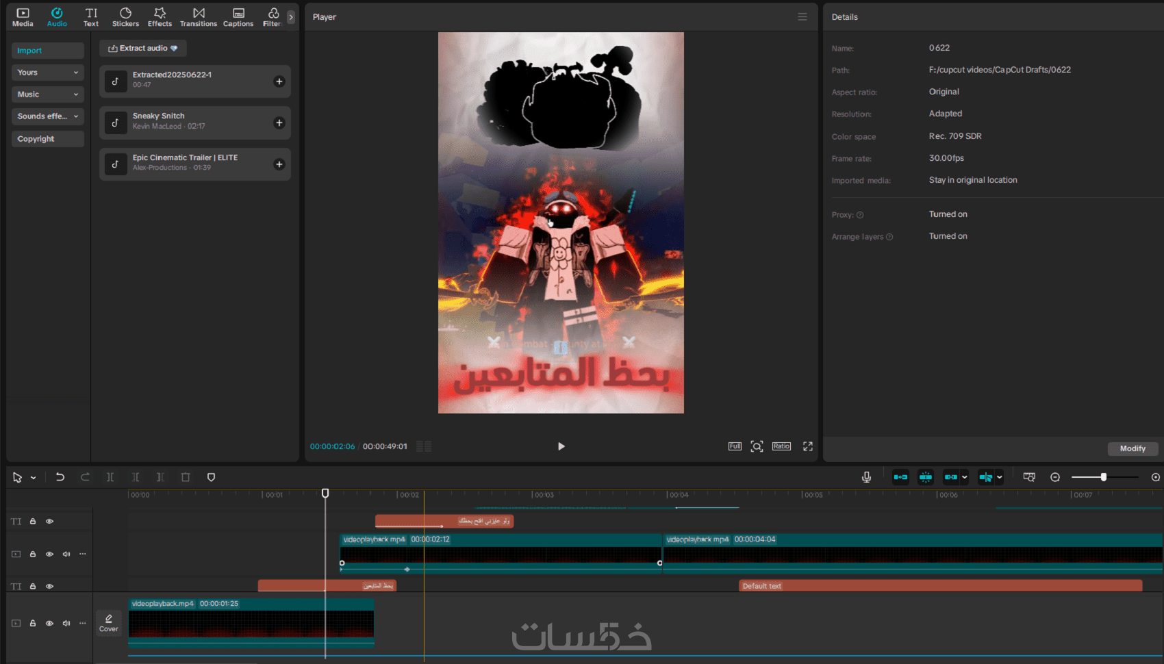Image resolution: width=1164 pixels, height=664 pixels.
Task: Add Epic Cinematic Trailer to the timeline
Action: (x=279, y=164)
